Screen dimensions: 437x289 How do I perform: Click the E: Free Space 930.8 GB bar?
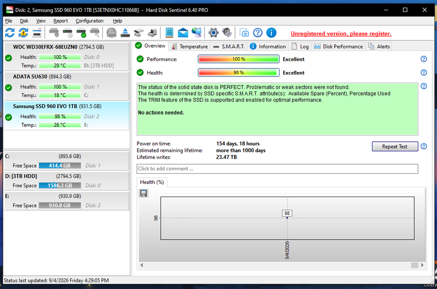60,206
